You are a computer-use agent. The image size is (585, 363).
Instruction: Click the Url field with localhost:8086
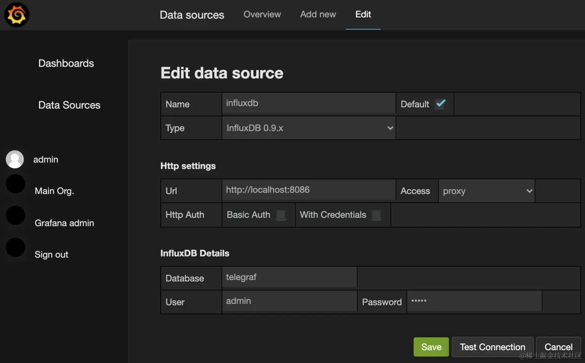pyautogui.click(x=308, y=190)
